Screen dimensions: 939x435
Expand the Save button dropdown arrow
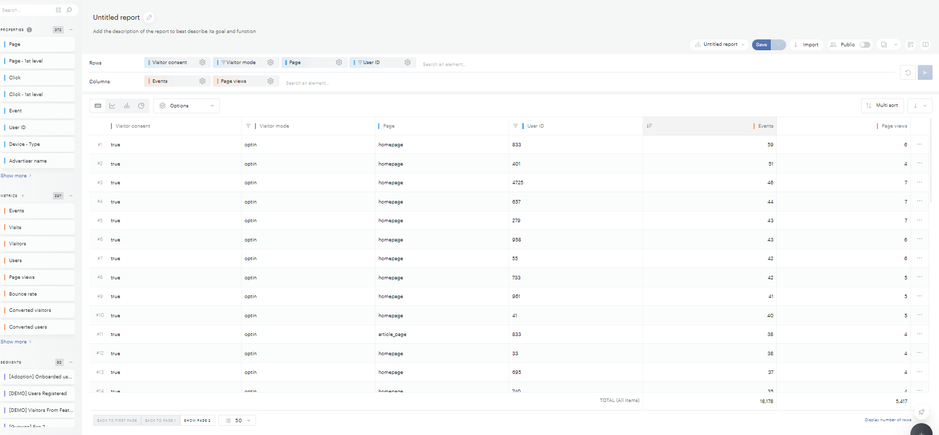tap(778, 45)
